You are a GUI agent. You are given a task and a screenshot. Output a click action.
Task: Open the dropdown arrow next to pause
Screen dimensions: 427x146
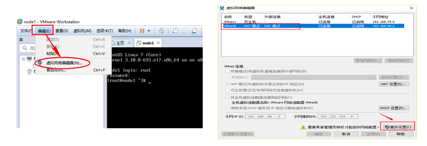pos(149,31)
